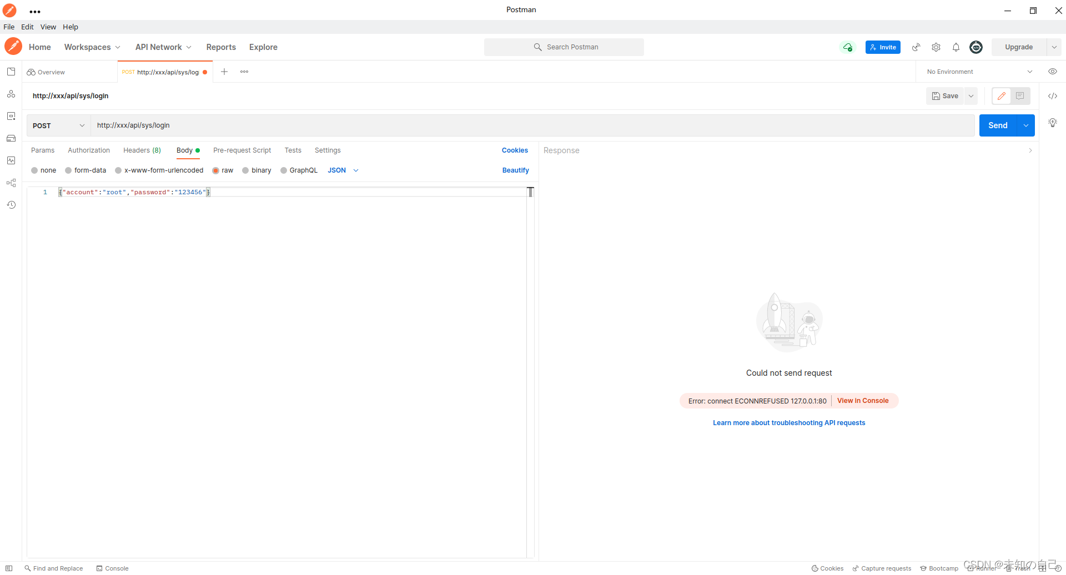The height and width of the screenshot is (575, 1066).
Task: Open Collections panel in left sidebar
Action: point(11,72)
